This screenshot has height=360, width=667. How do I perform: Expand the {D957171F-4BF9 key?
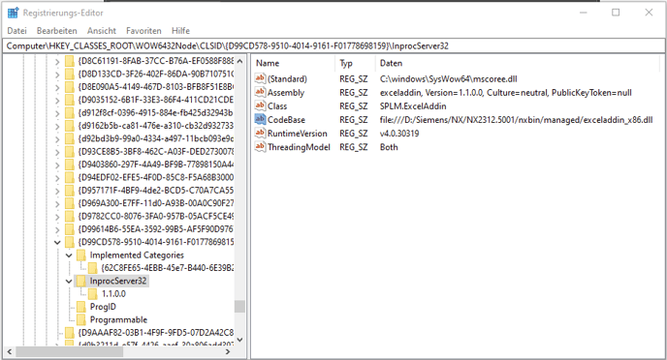coord(57,191)
